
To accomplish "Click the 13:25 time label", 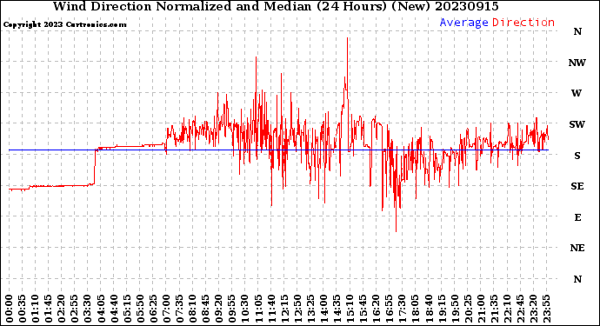I will (310, 309).
